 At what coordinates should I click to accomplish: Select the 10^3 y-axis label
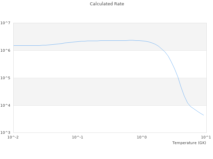(x=5, y=132)
